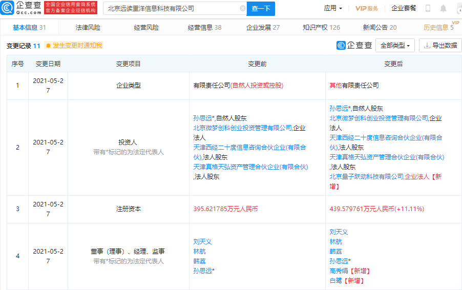Open 北京微梦创科创业投资管理有限公司 link in 变更前 column

(242, 128)
